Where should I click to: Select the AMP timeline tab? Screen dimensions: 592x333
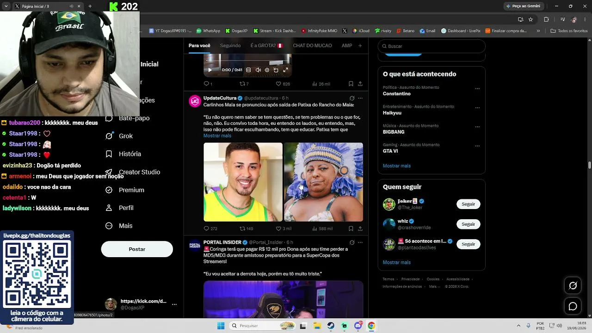pos(347,45)
